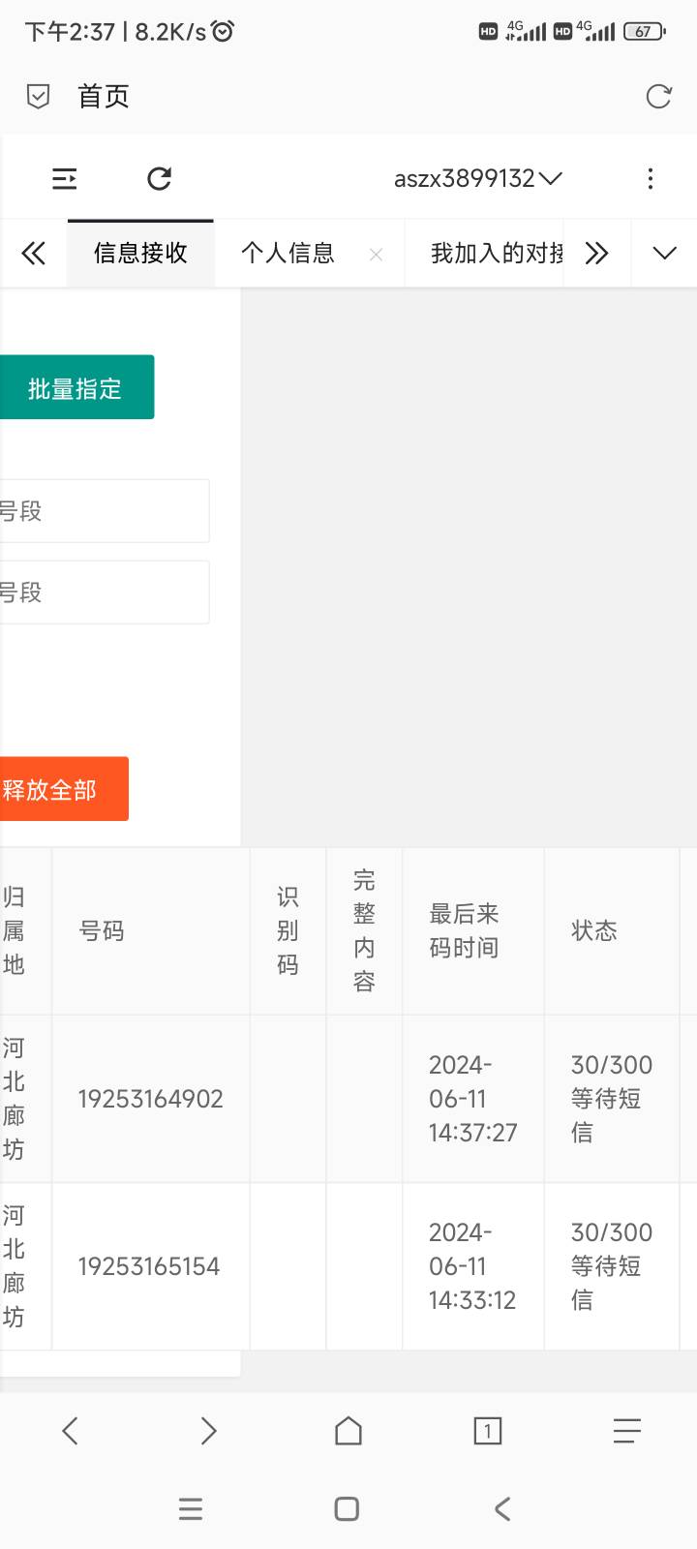Viewport: 697px width, 1549px height.
Task: Expand the aszx3899132 account dropdown
Action: (477, 178)
